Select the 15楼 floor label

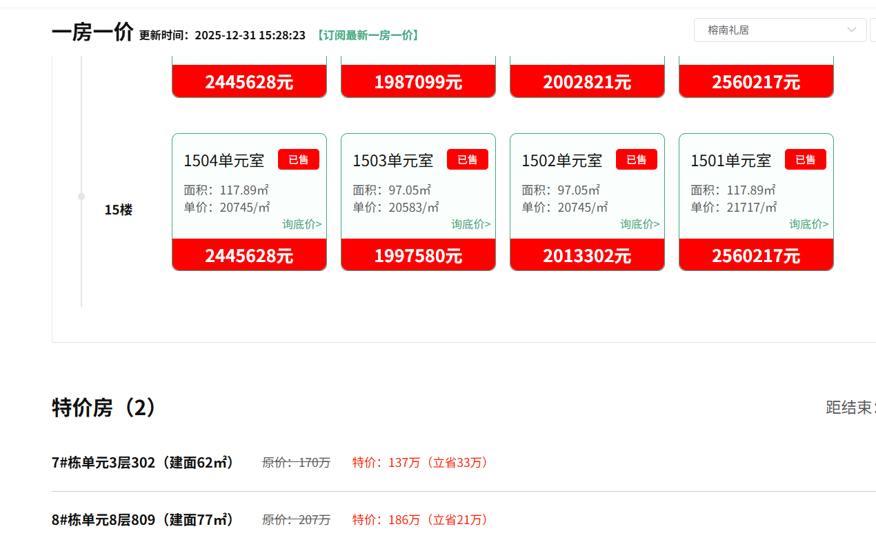(118, 210)
